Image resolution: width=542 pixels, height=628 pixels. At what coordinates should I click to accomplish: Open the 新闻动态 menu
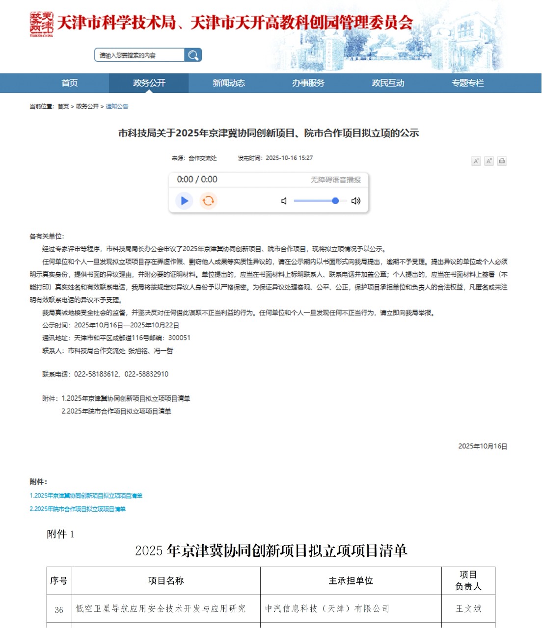[229, 83]
